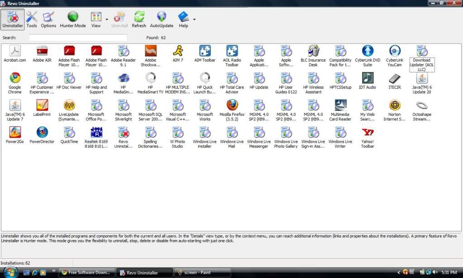Select Download Updater (AOL LLC) entry

tap(422, 58)
